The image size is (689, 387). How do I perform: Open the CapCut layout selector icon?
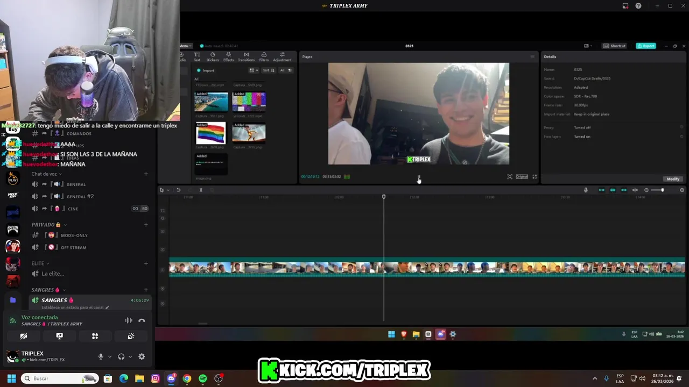pyautogui.click(x=588, y=46)
